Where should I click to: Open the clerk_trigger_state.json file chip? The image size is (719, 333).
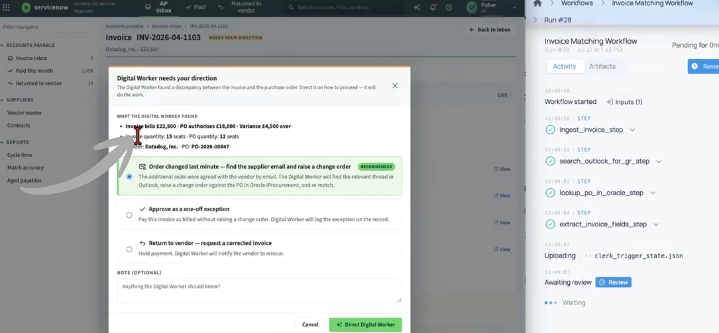[x=635, y=256]
